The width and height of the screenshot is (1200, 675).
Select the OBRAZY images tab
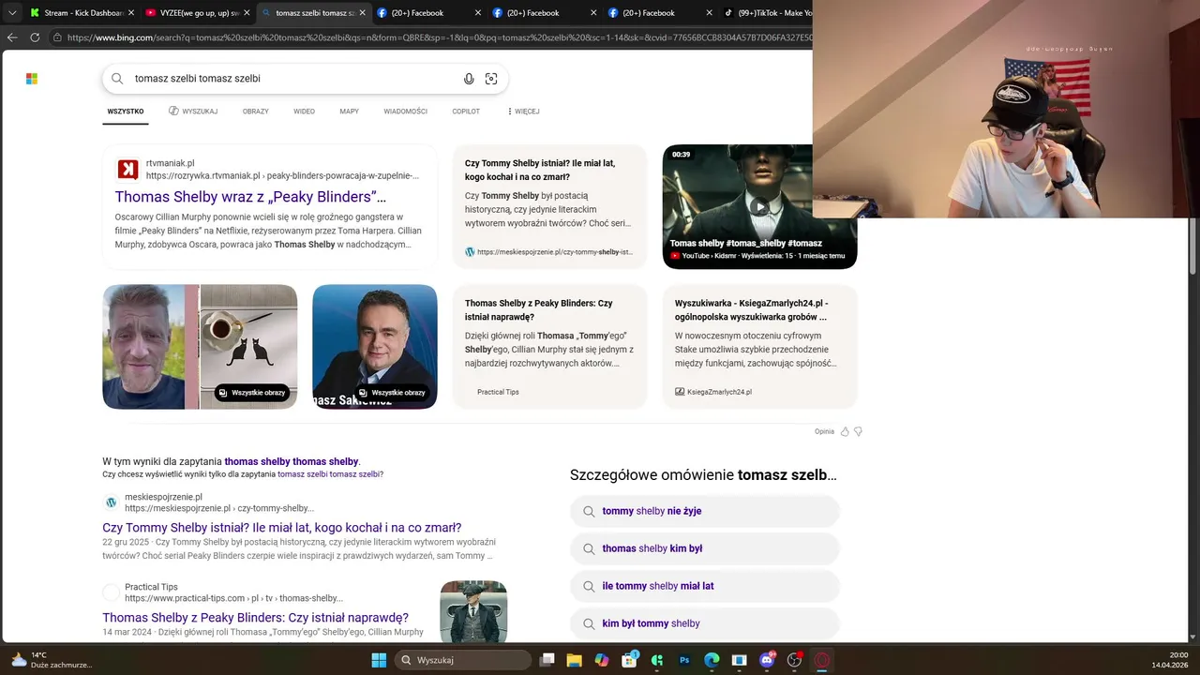[x=255, y=111]
